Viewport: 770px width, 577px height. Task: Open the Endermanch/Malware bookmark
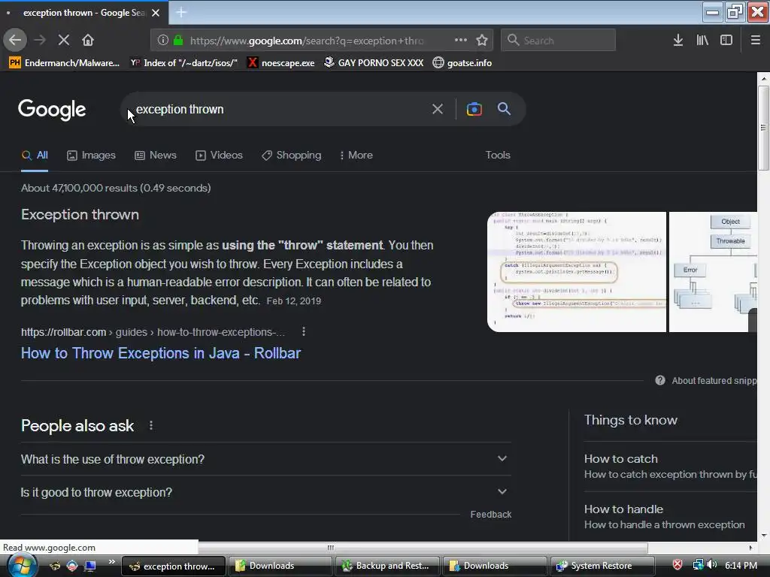coord(65,63)
